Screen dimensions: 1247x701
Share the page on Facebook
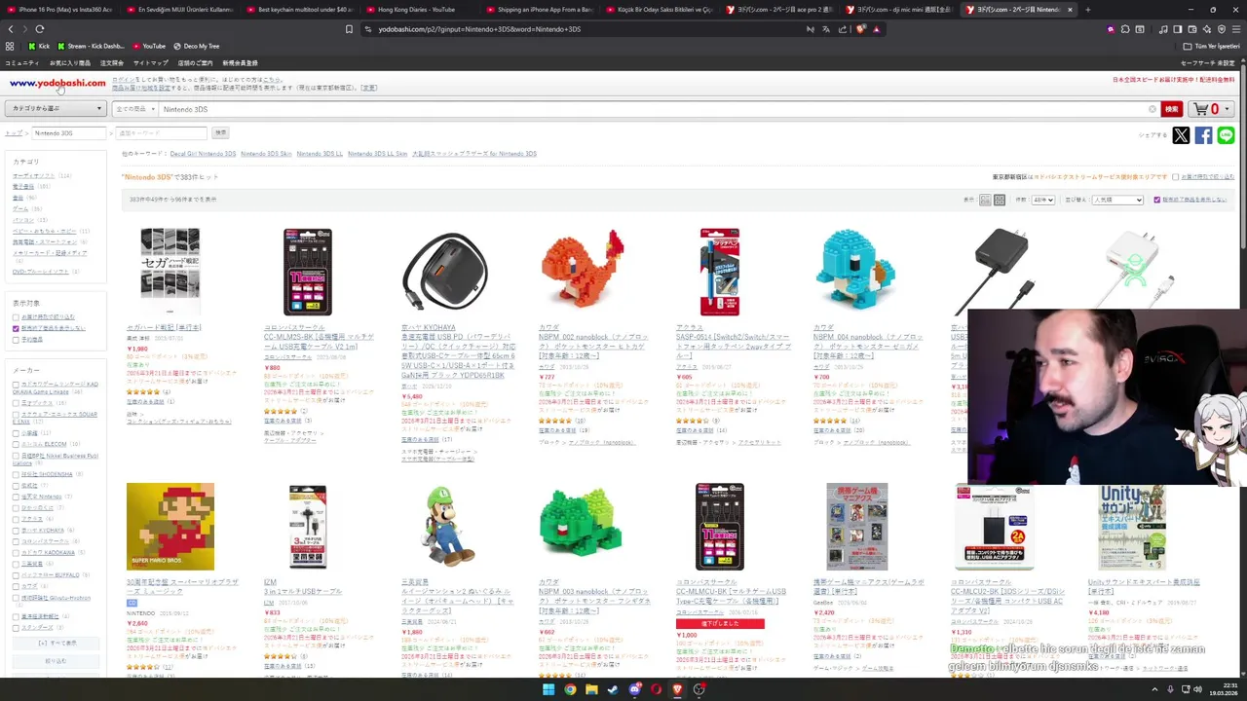tap(1203, 135)
